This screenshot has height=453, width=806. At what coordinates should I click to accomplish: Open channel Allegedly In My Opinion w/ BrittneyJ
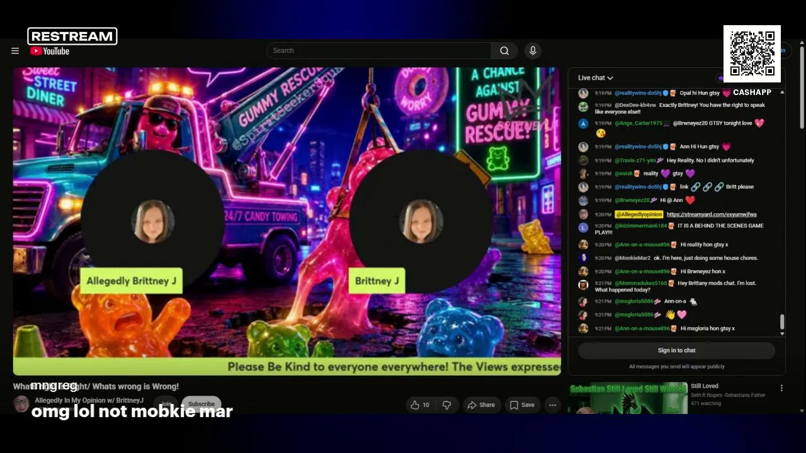tap(89, 401)
